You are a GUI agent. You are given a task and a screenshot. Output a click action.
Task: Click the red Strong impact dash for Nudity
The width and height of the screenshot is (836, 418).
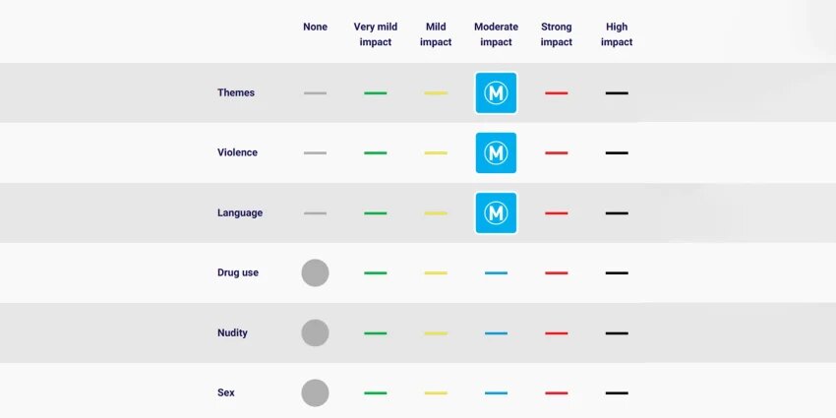(x=556, y=333)
